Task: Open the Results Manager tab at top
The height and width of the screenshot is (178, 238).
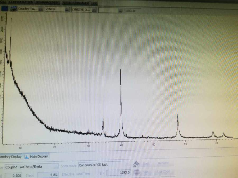Action: (75, 3)
